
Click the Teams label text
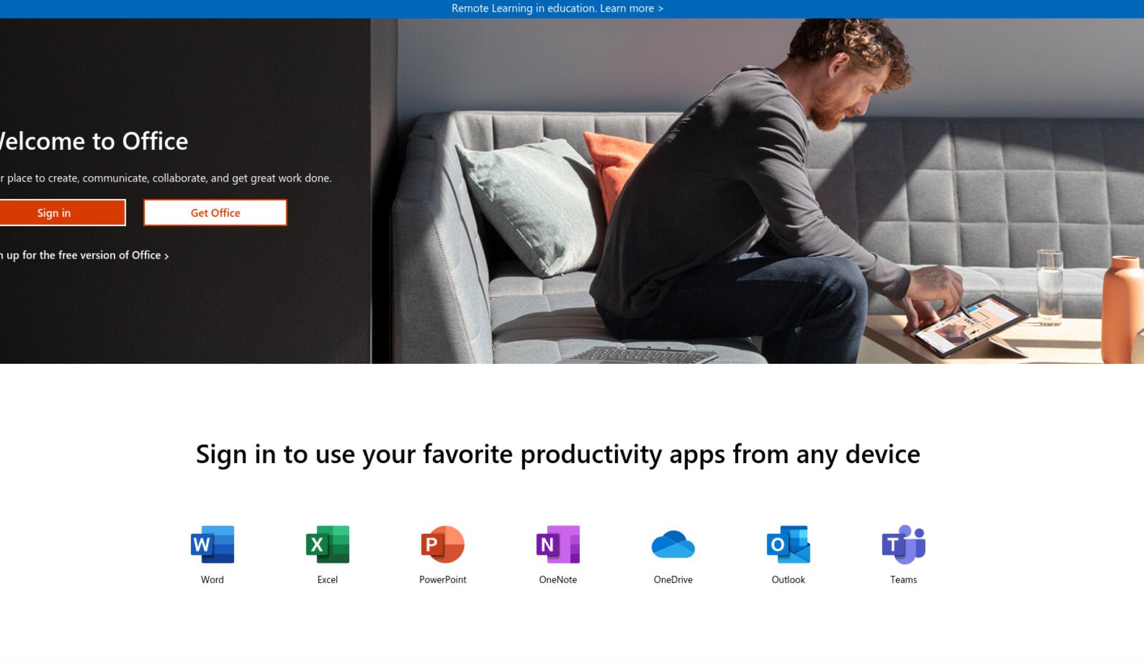(903, 579)
